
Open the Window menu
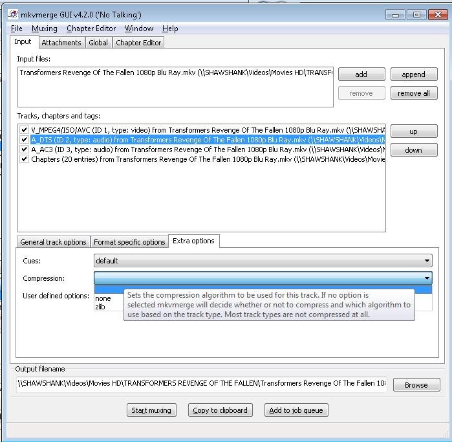point(138,28)
